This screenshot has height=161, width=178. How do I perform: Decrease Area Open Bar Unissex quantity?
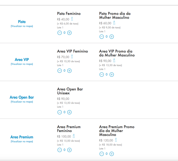[x=59, y=112]
